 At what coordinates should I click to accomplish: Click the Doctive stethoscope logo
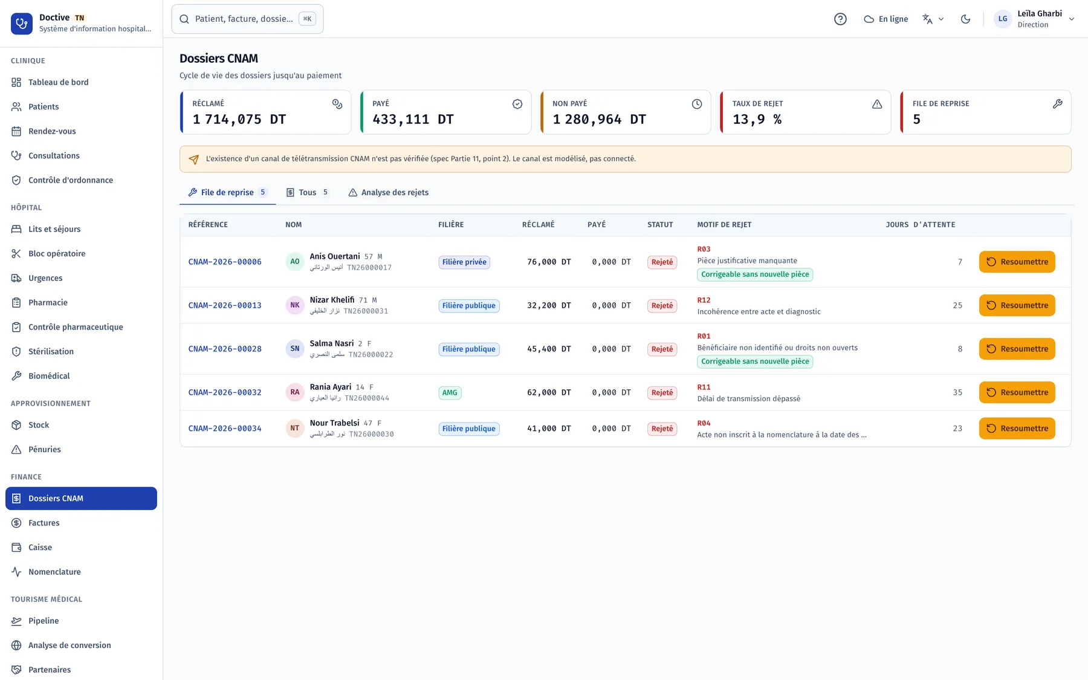click(x=22, y=23)
